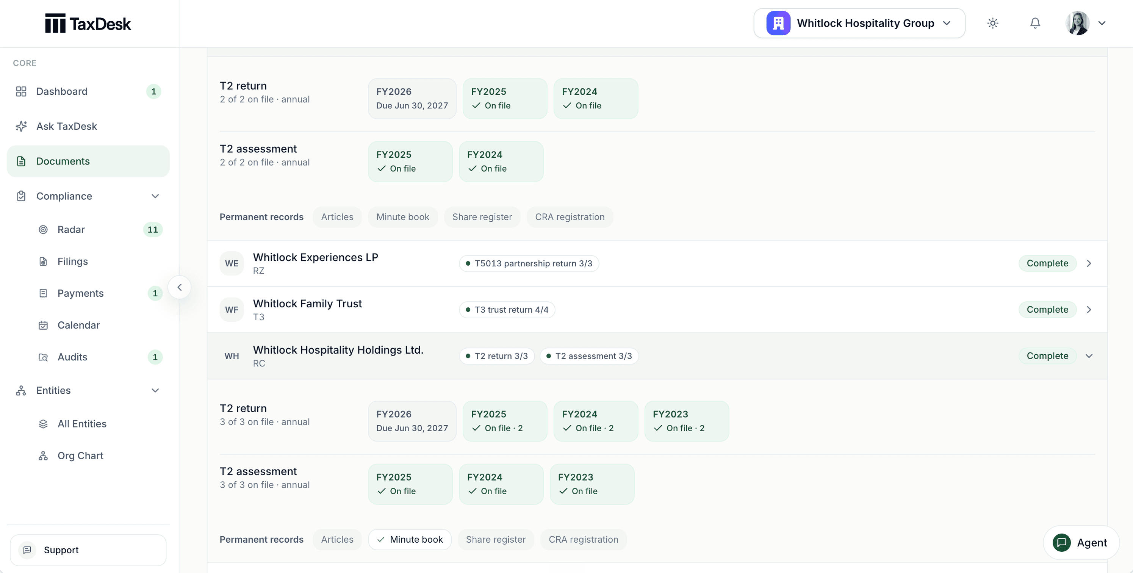Click the Audits search-folder icon
The height and width of the screenshot is (573, 1133).
tap(43, 357)
